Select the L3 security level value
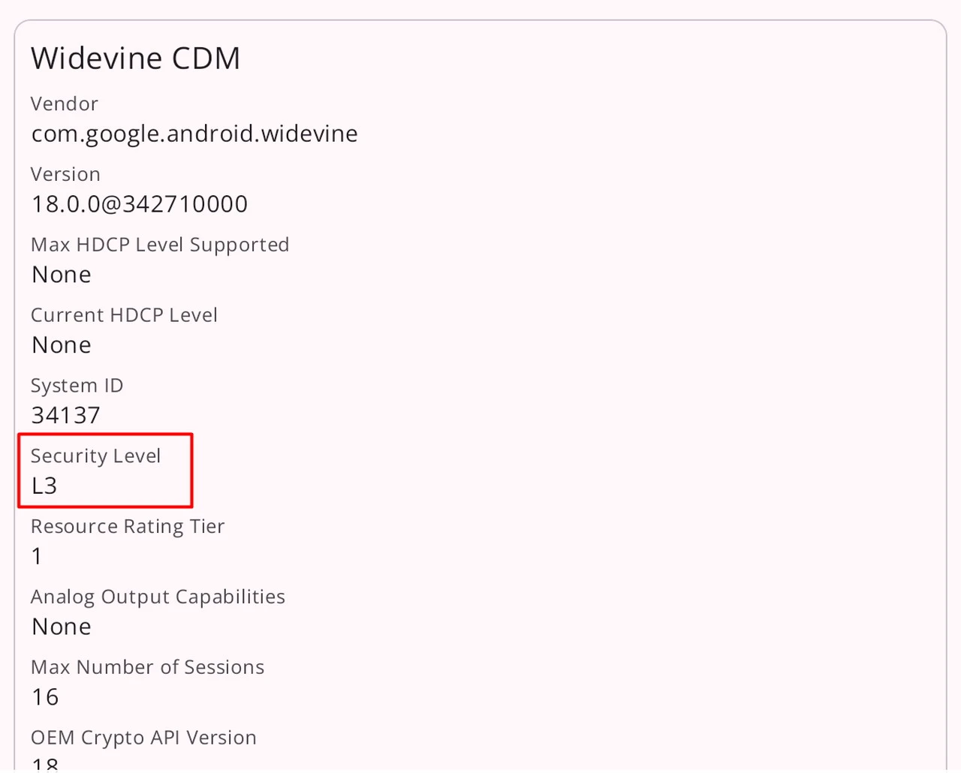Viewport: 961px width, 773px height. click(x=44, y=486)
